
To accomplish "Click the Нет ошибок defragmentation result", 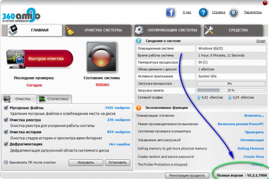I will (120, 144).
